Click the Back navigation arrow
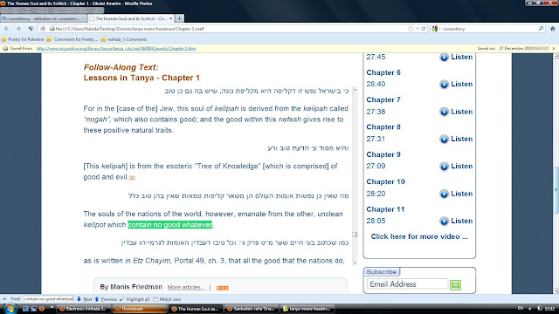The image size is (559, 314). click(6, 29)
